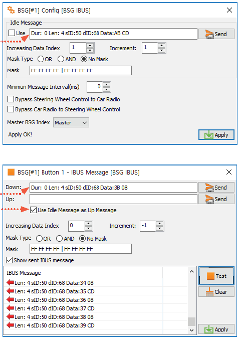Toggle Show sent IBUS message checkbox
Image resolution: width=239 pixels, height=339 pixels.
click(x=10, y=260)
